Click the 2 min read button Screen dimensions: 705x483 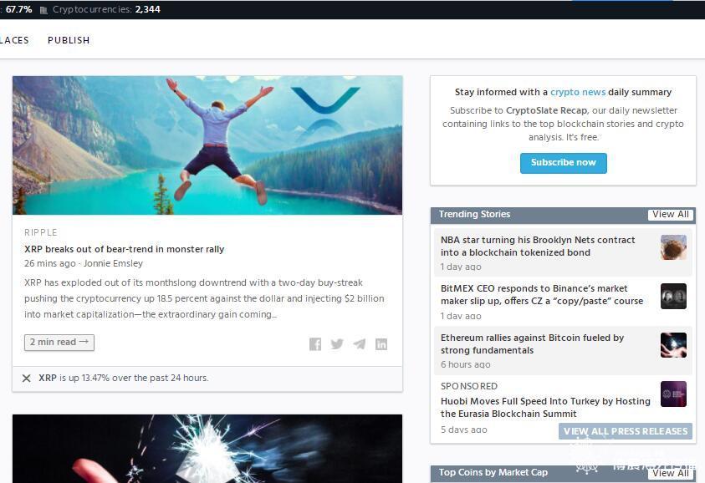coord(59,343)
